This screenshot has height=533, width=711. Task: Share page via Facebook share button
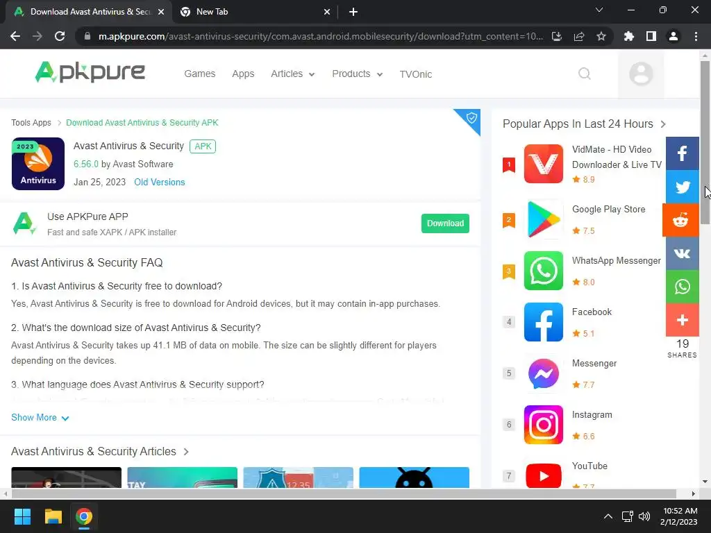pyautogui.click(x=682, y=153)
